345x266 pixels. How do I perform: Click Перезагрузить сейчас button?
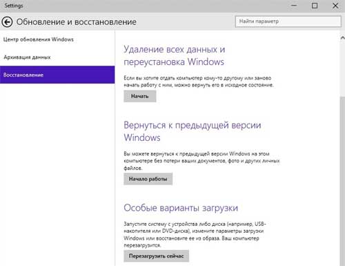point(156,256)
